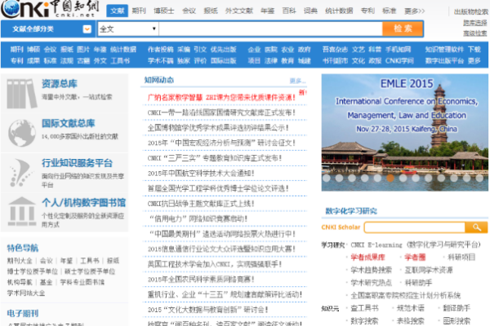
Task: Open red news 广纳名家教学智慧
Action: (221, 98)
